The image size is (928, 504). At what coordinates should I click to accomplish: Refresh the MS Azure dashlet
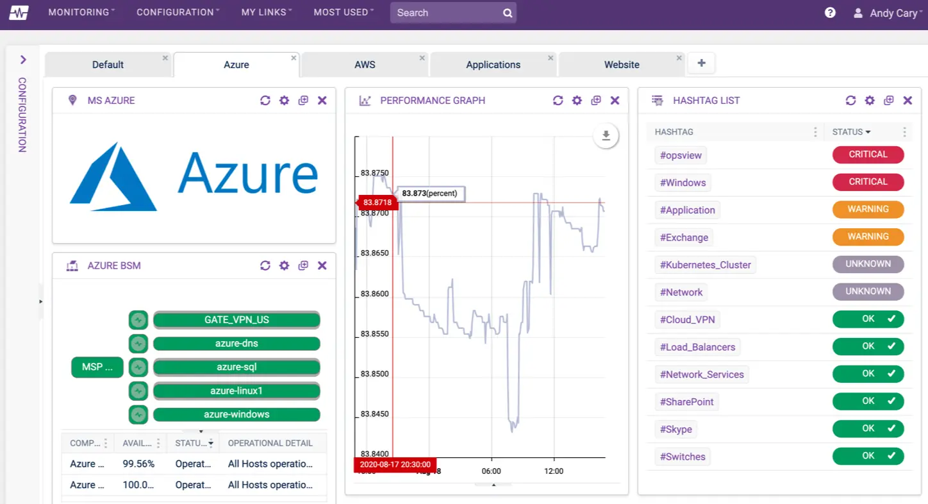pos(265,100)
